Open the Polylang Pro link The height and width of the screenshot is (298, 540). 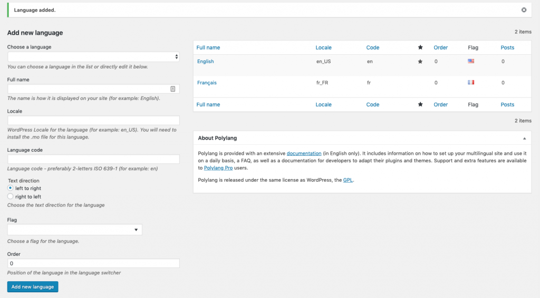(x=218, y=168)
